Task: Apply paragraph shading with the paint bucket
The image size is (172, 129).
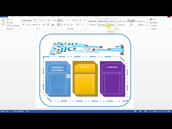Action: (77, 25)
